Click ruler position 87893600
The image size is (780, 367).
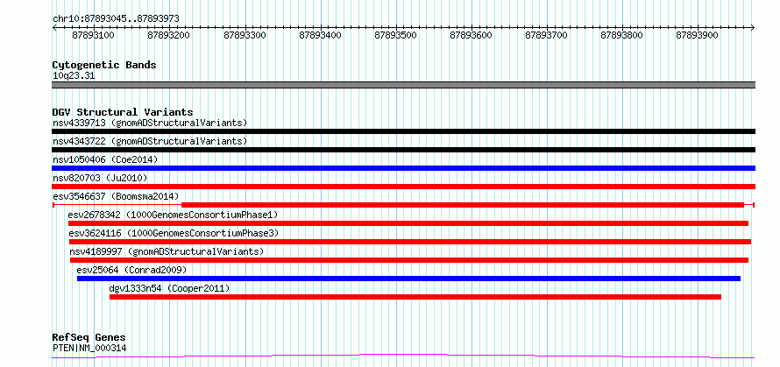coord(471,35)
